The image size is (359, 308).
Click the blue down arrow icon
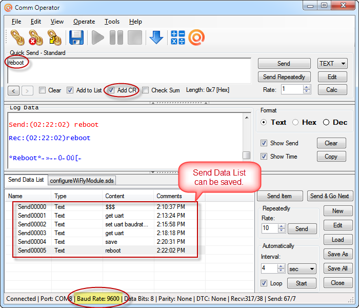click(156, 37)
